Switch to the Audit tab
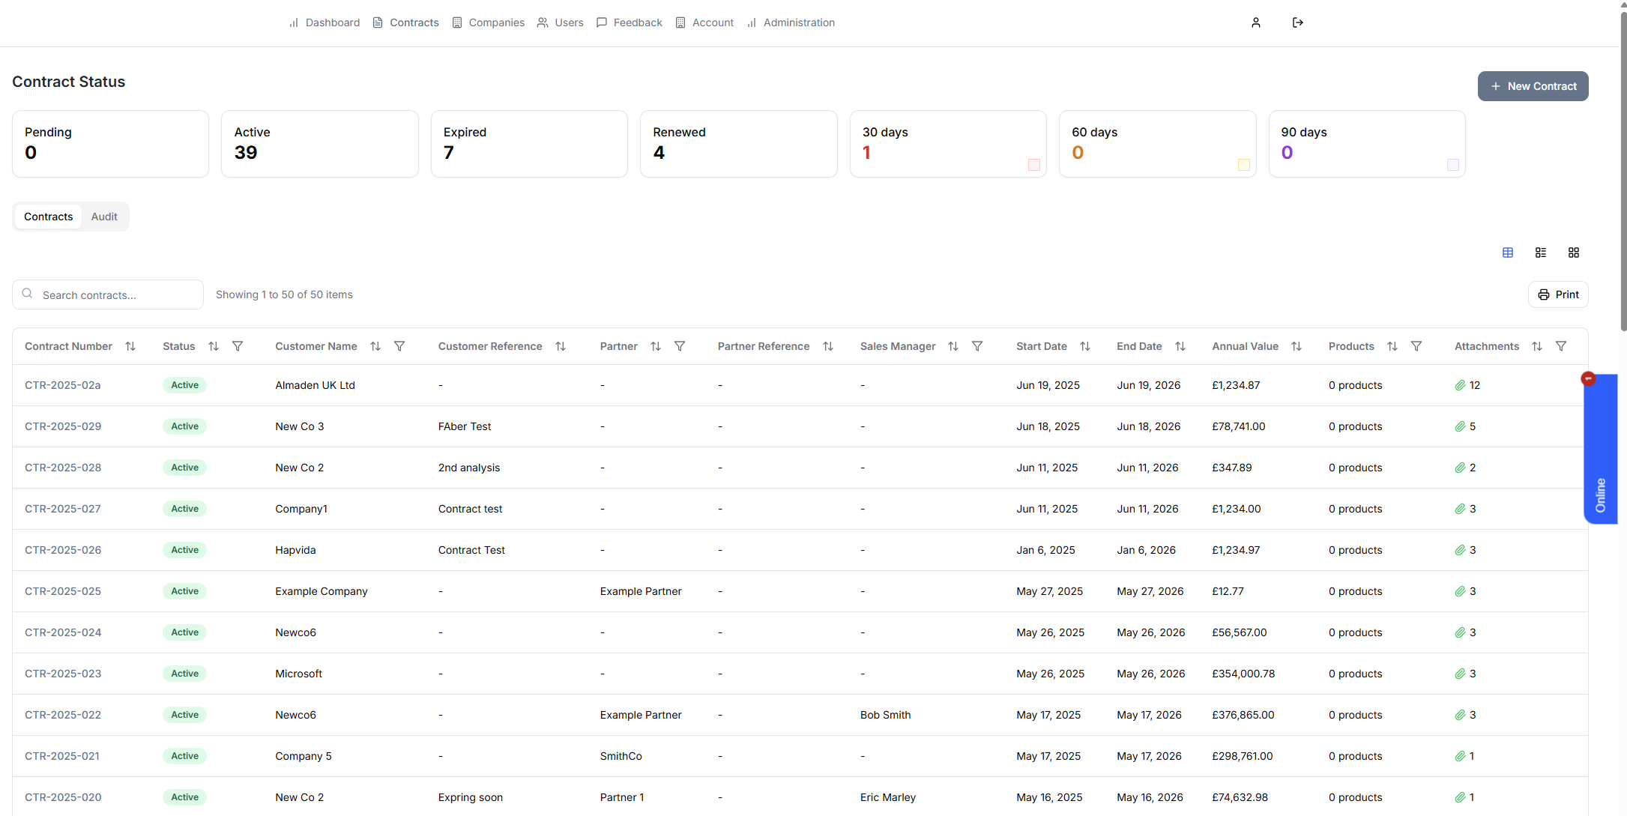 (x=104, y=217)
